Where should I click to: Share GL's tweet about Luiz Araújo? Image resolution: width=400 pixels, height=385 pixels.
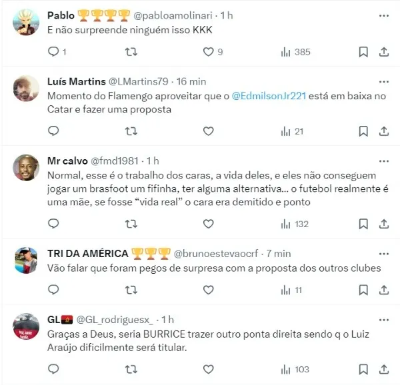[384, 369]
